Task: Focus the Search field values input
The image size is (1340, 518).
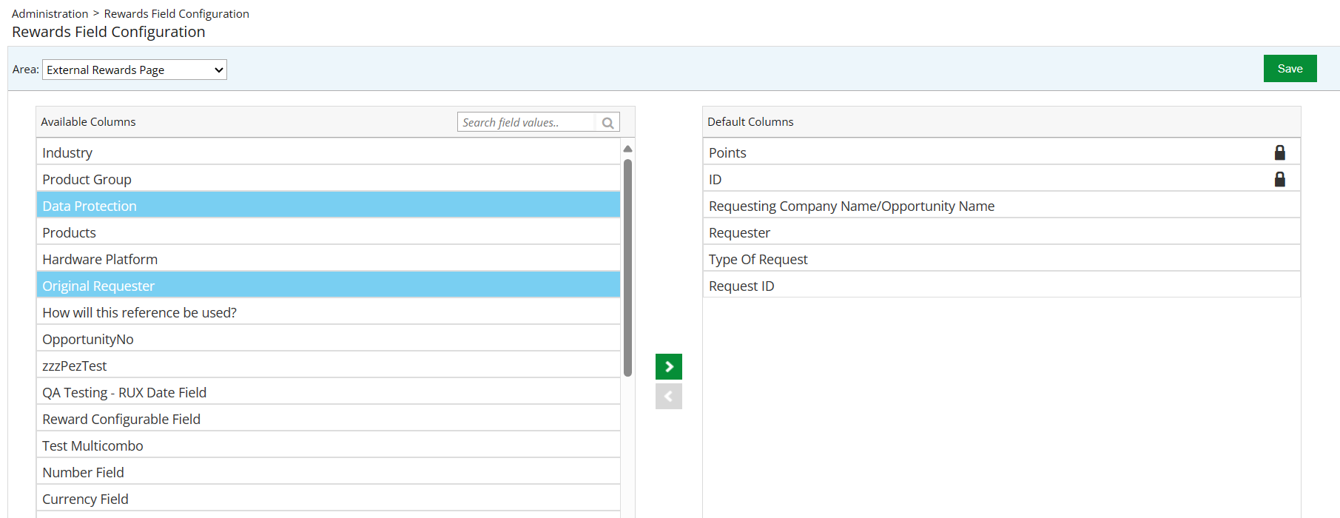Action: (526, 122)
